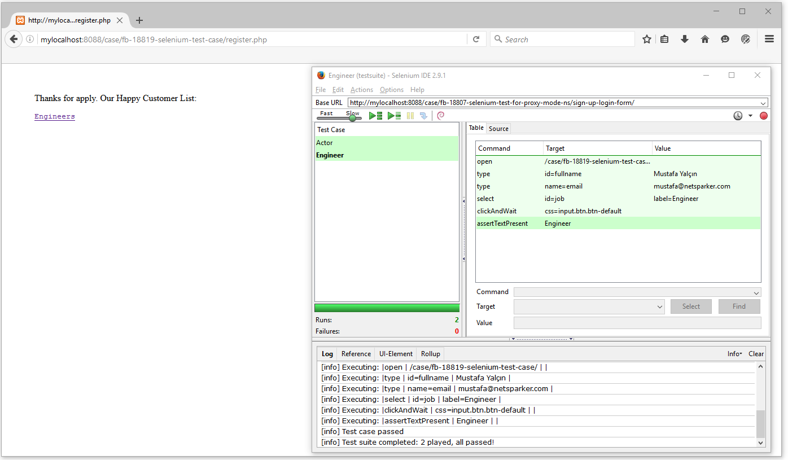Expand the Target field dropdown
The height and width of the screenshot is (460, 788).
pos(660,306)
